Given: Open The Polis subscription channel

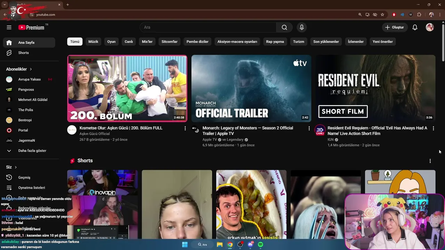Looking at the screenshot, I should pyautogui.click(x=29, y=110).
